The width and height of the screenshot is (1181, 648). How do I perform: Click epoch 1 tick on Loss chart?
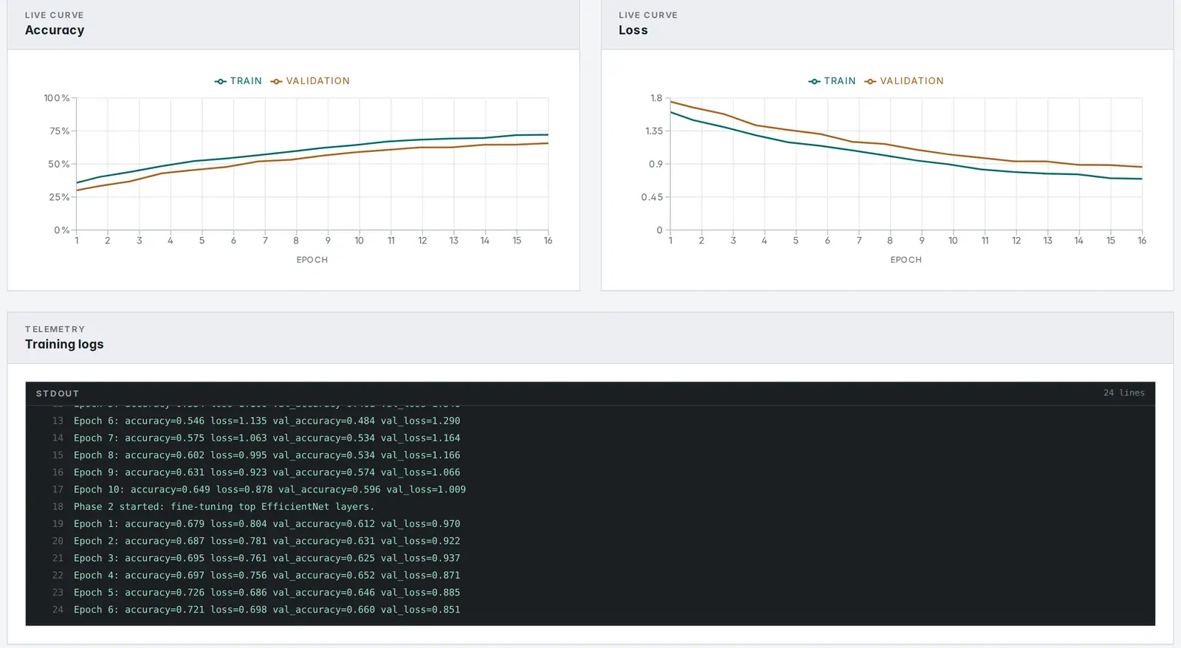(670, 241)
